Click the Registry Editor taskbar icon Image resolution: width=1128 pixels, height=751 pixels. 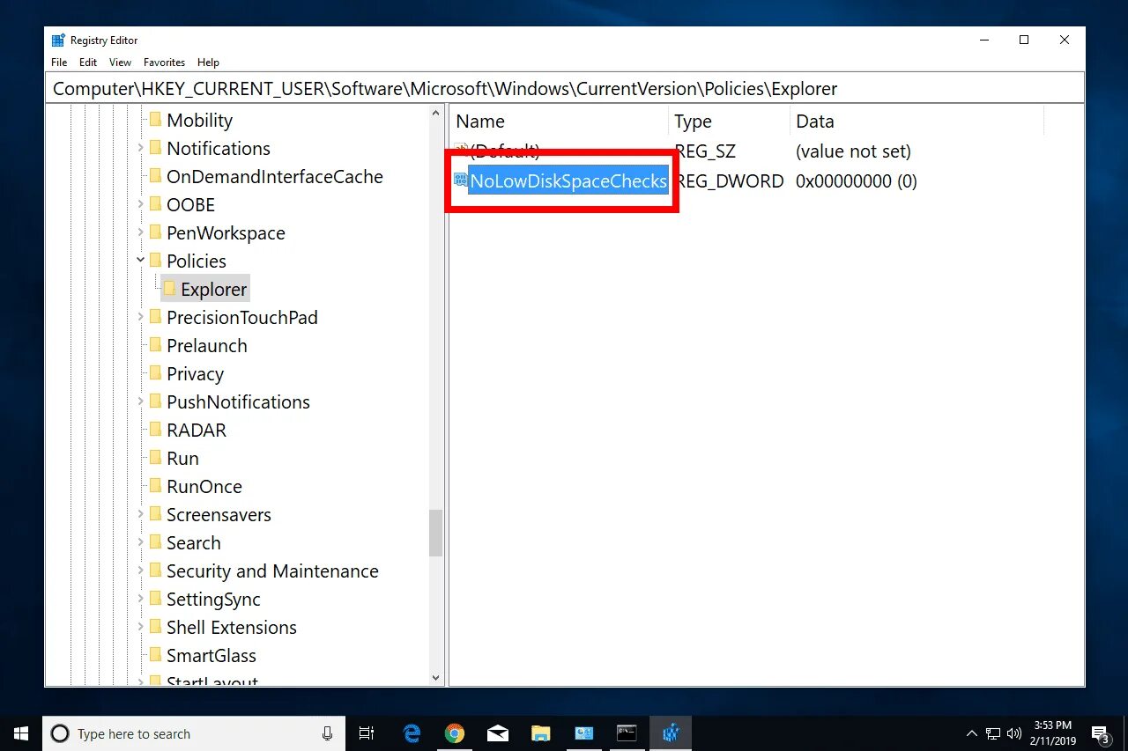671,733
